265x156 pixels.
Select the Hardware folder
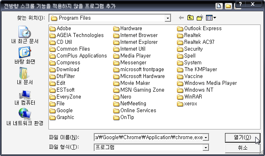tap(128, 29)
